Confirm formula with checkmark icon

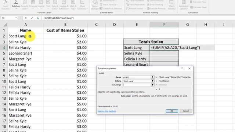(x=32, y=18)
